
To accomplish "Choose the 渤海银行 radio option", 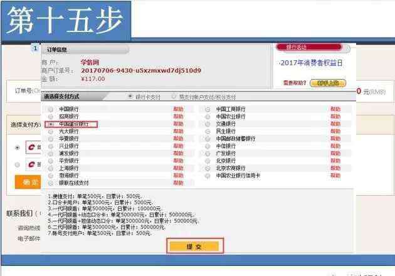I will [x=51, y=176].
